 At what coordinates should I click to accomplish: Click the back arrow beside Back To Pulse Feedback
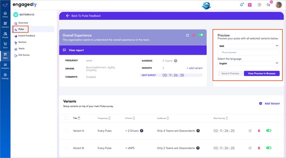click(68, 16)
